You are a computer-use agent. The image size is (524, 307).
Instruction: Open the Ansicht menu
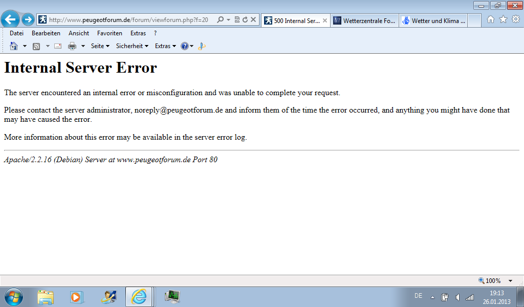coord(79,33)
